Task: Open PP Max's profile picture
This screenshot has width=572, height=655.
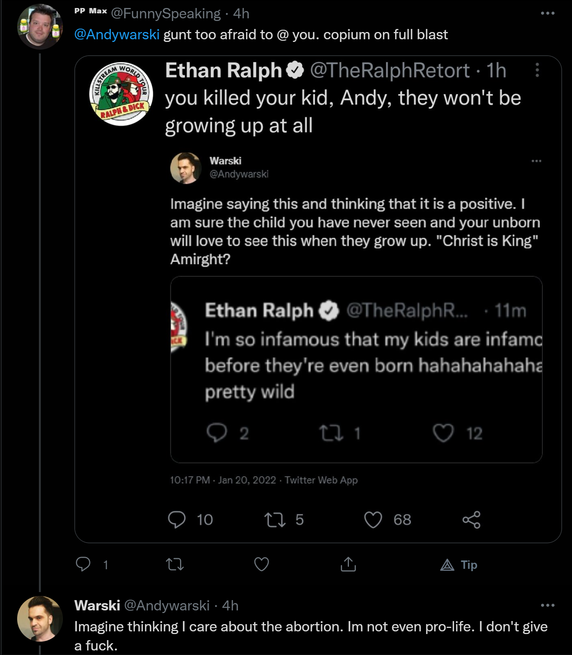Action: pos(40,27)
